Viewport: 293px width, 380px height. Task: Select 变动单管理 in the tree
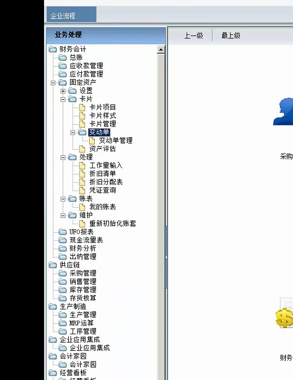tap(116, 141)
